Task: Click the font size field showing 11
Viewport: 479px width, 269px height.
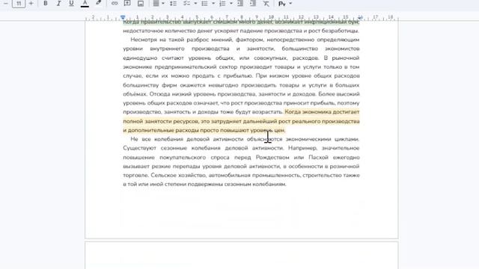Action: click(x=19, y=3)
